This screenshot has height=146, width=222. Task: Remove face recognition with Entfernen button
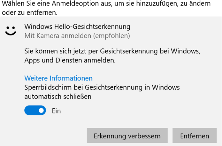click(195, 136)
